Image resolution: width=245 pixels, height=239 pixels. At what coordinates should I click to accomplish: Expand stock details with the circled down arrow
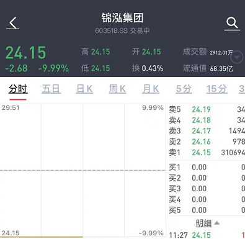coord(237,57)
